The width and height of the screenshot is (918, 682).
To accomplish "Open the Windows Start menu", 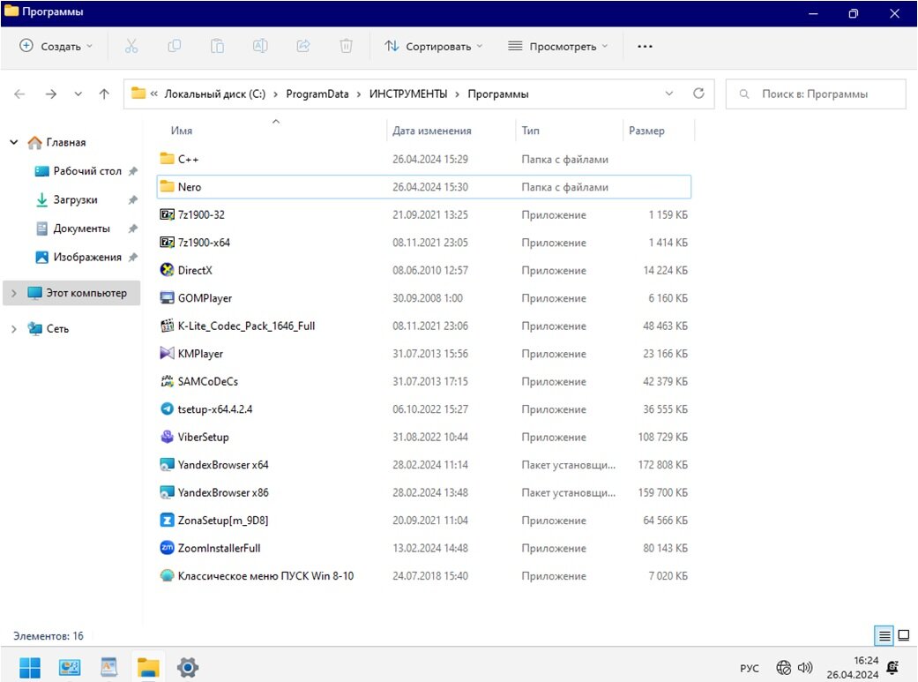I will (30, 667).
